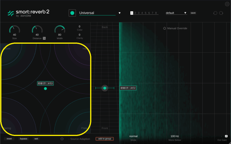Select state slot 6
The image size is (231, 144).
[x=149, y=13]
